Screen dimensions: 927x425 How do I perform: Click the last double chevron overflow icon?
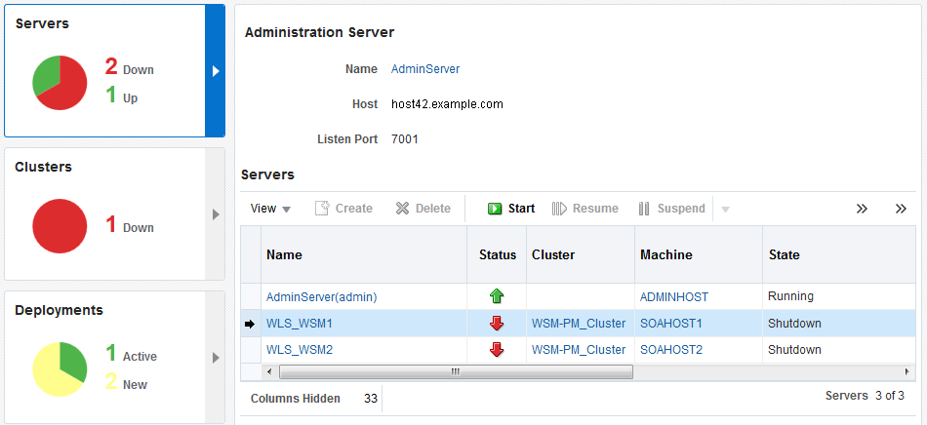[x=901, y=209]
